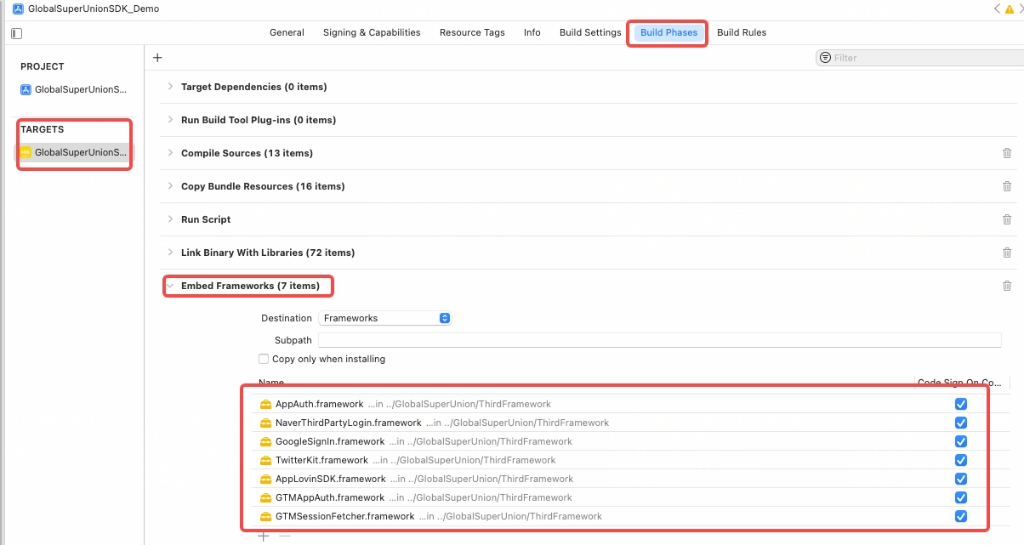Delete the Embed Frameworks phase using trash icon
Image resolution: width=1024 pixels, height=545 pixels.
click(x=1007, y=286)
